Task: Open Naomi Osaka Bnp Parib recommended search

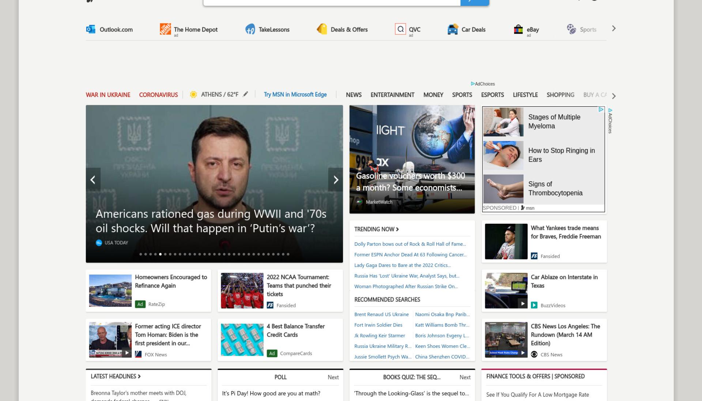Action: pyautogui.click(x=442, y=314)
